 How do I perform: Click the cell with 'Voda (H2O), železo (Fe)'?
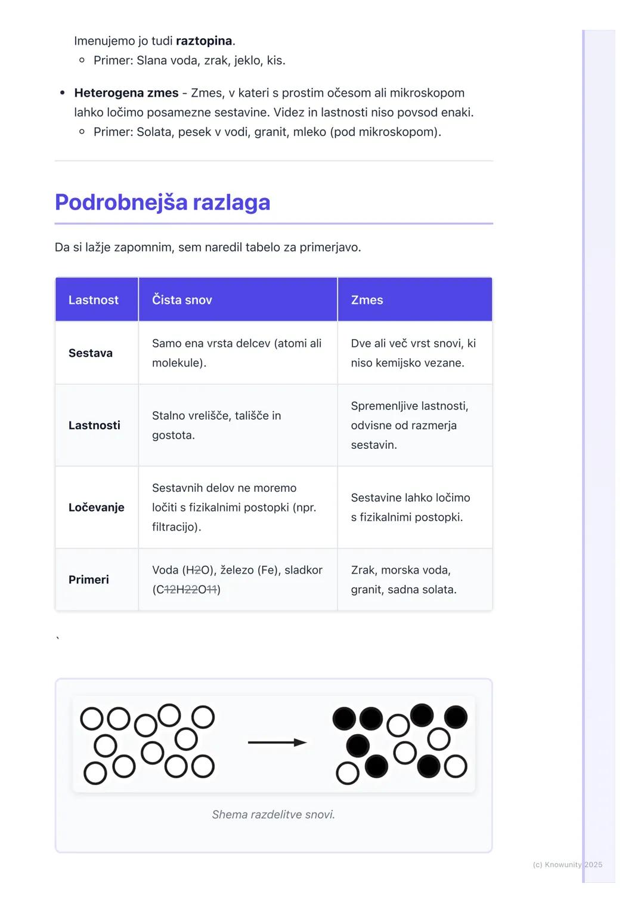click(x=237, y=580)
